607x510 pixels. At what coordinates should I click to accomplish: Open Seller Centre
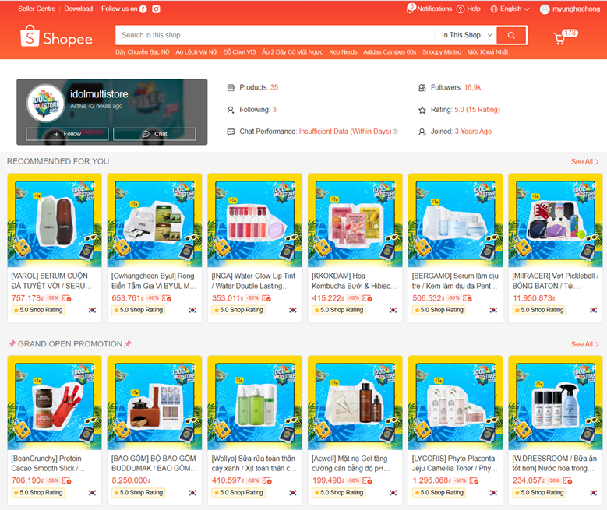tap(37, 9)
